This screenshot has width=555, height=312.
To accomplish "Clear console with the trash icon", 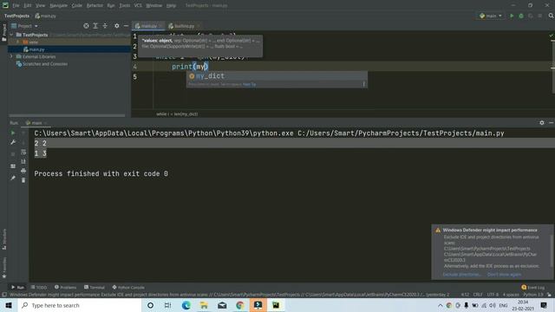I will (x=23, y=180).
